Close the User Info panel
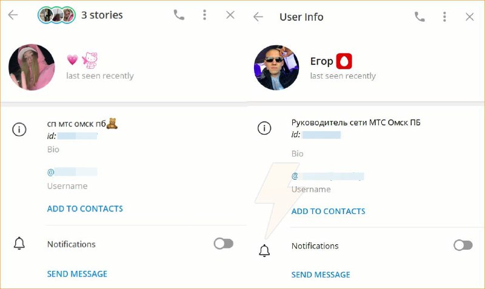 tap(470, 17)
